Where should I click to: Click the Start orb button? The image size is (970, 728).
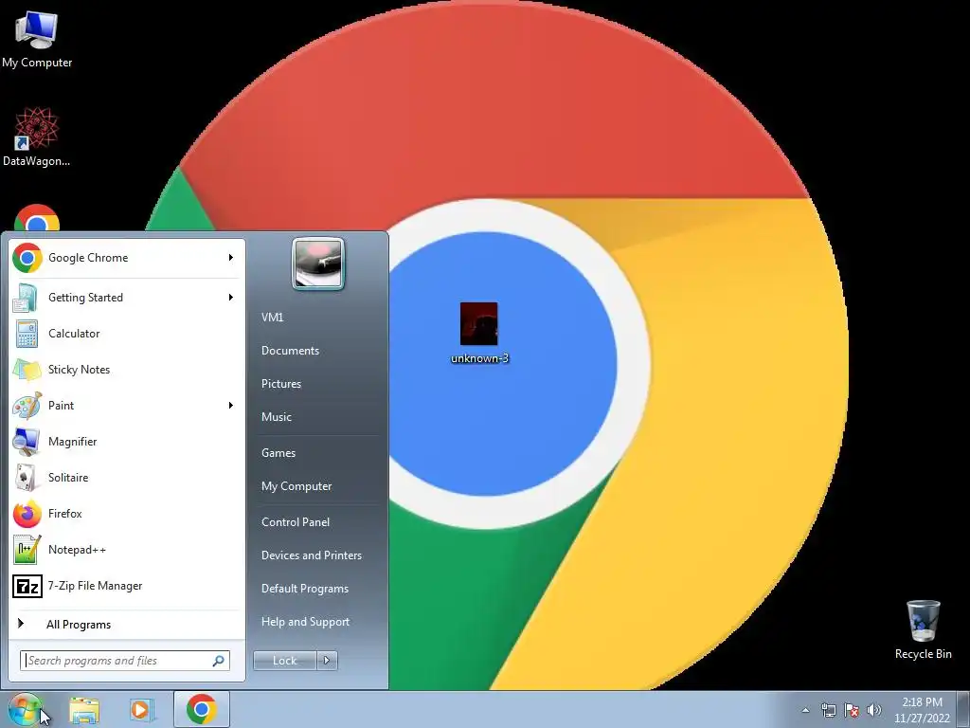[26, 709]
